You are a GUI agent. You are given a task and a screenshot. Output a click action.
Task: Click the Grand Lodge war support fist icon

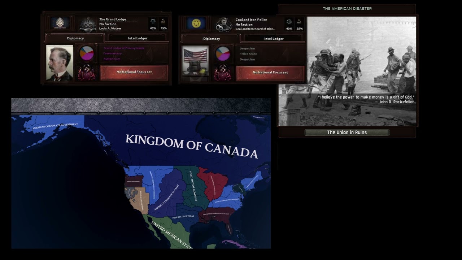[163, 21]
